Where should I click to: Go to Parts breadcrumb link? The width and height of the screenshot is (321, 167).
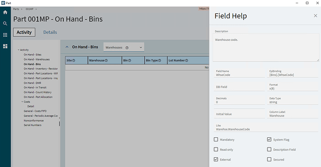[16, 9]
